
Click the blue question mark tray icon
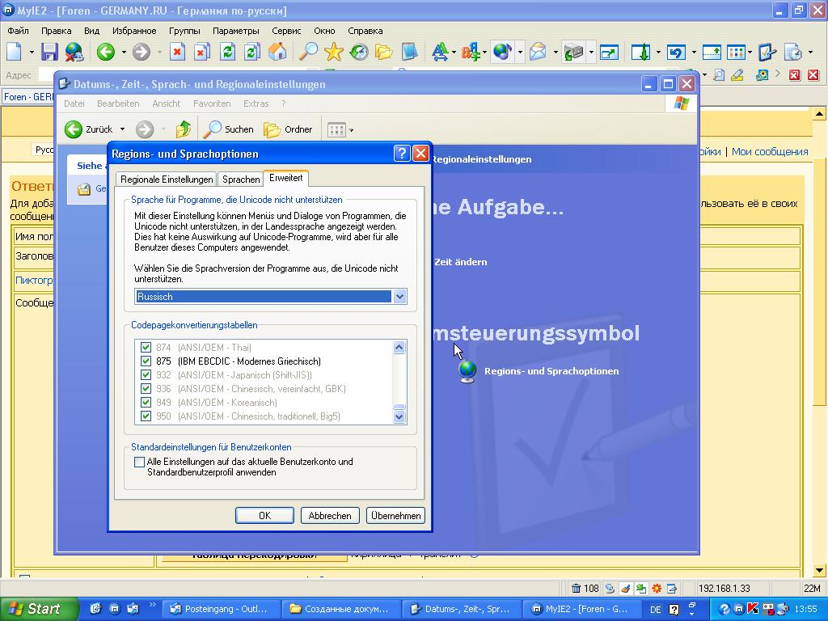pyautogui.click(x=724, y=609)
